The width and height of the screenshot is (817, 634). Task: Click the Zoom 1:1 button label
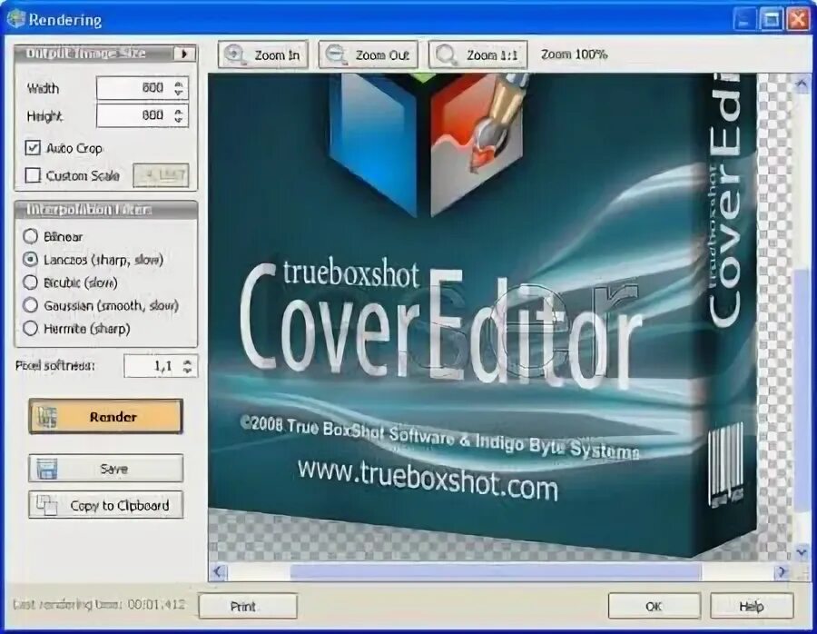[492, 54]
